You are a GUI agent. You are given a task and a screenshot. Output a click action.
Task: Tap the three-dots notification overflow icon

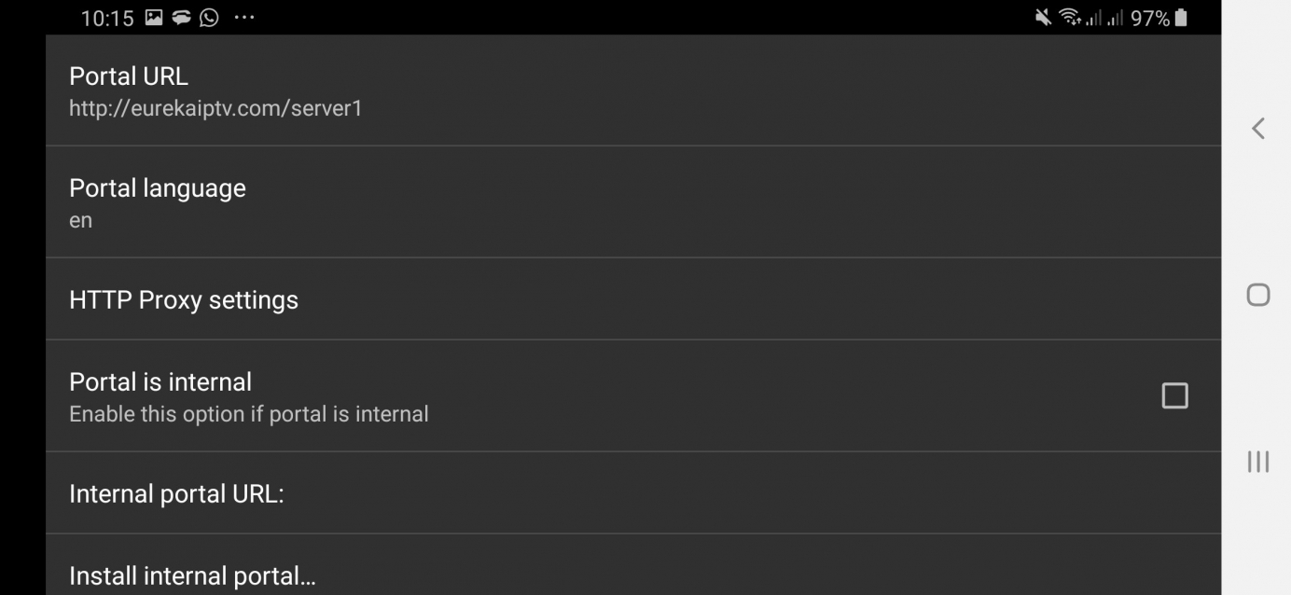244,18
